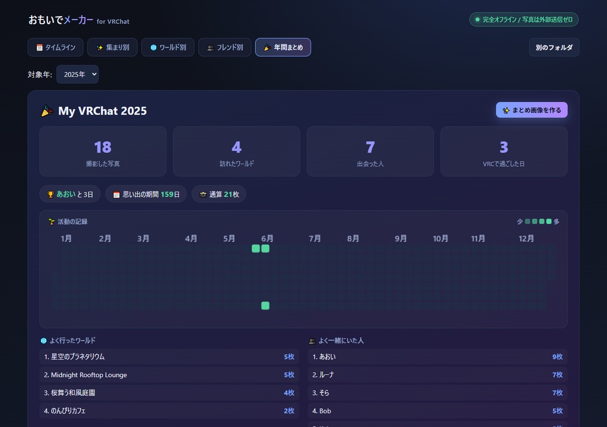
Task: Click the 18 撮影した写真 stat card
Action: click(103, 151)
